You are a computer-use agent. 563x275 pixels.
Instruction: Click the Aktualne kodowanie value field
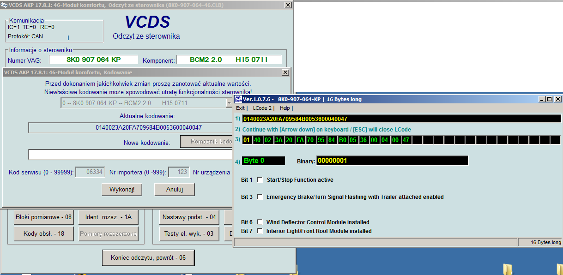(131, 128)
